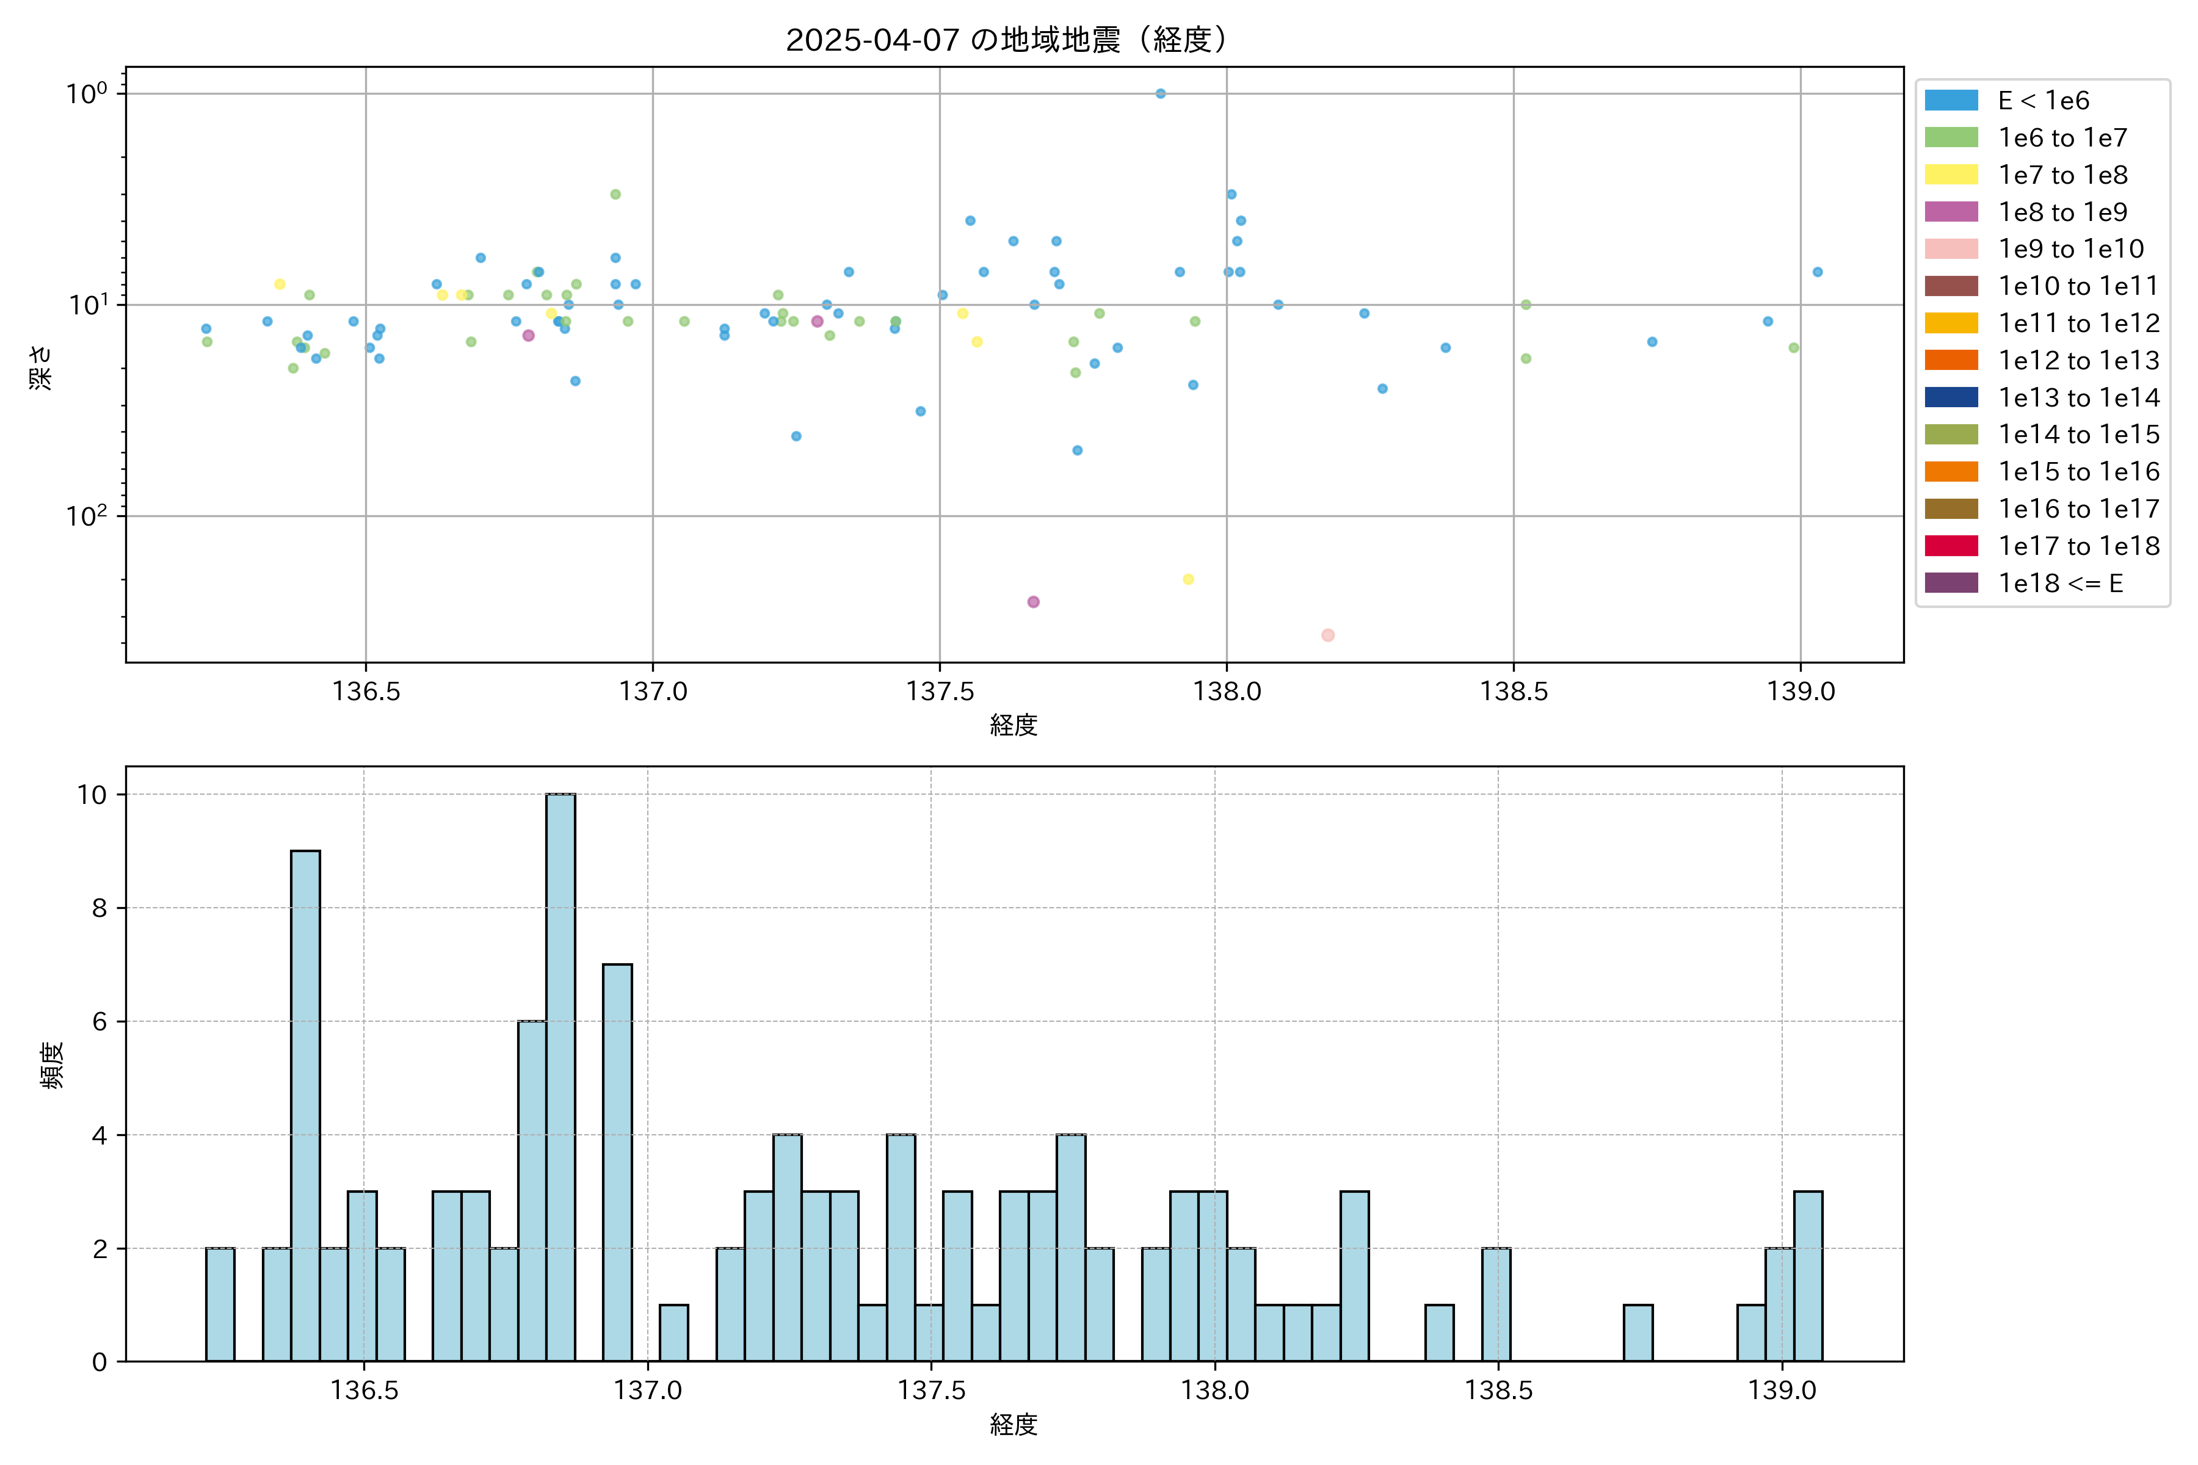Click the blue E < 1e6 legend swatch
This screenshot has width=2198, height=1465.
coord(1951,100)
